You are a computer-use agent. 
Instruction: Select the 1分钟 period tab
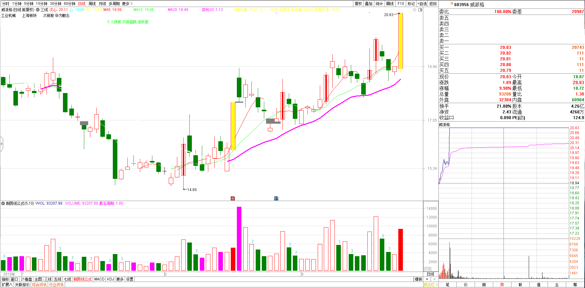point(17,4)
